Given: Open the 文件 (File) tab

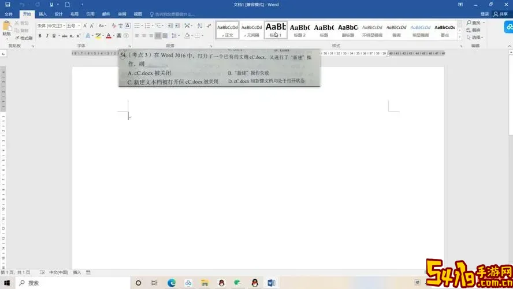Looking at the screenshot, I should pyautogui.click(x=9, y=14).
